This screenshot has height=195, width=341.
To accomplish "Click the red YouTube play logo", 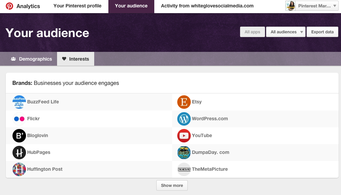I will click(184, 136).
